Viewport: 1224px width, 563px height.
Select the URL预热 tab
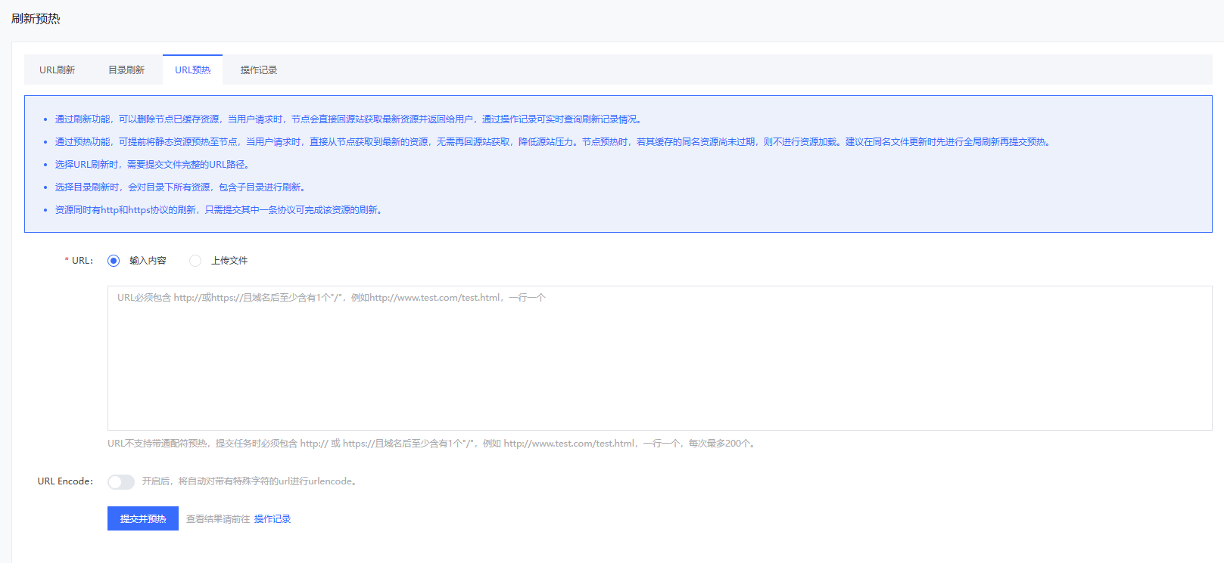pyautogui.click(x=192, y=70)
